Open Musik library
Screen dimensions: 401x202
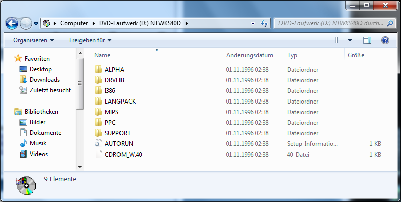(38, 143)
